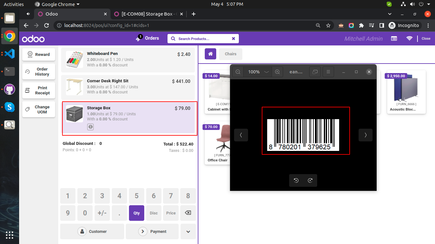Zoom in in image viewer

[277, 72]
